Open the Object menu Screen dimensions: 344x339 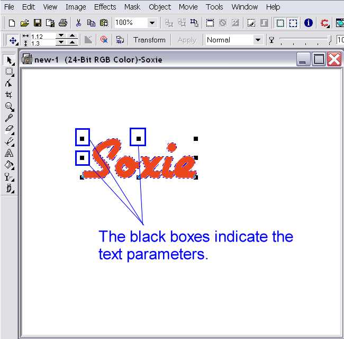click(160, 7)
